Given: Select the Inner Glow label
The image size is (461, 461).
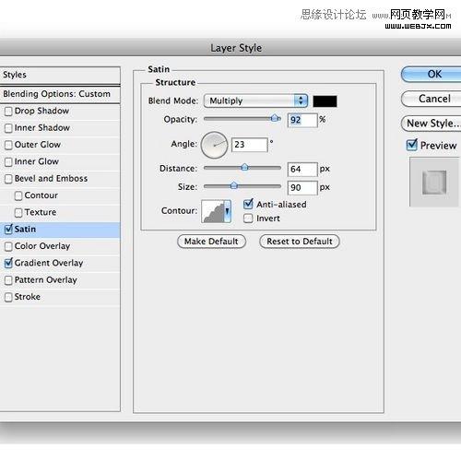Looking at the screenshot, I should [x=37, y=161].
